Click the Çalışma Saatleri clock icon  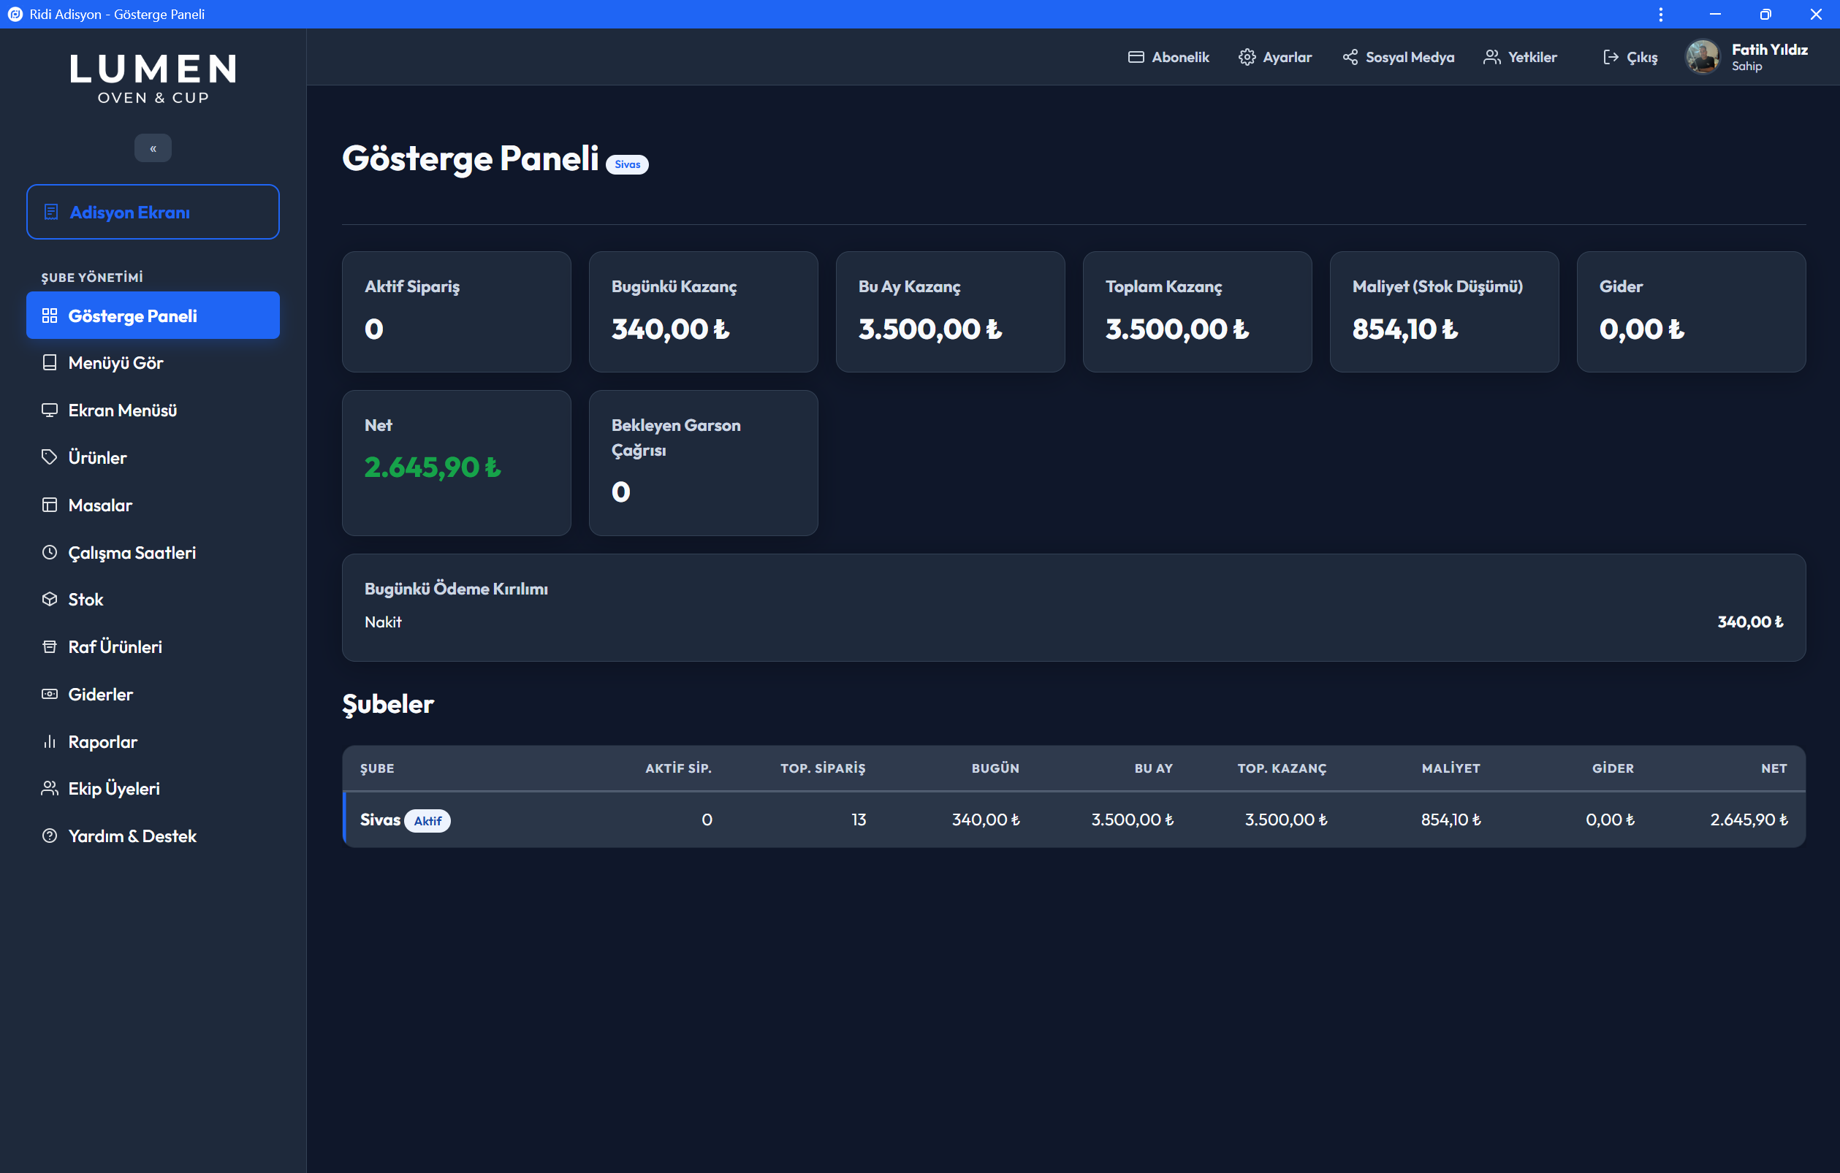tap(50, 552)
